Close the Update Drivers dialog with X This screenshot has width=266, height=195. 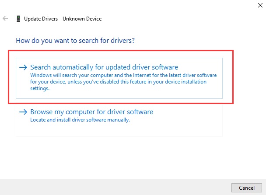pyautogui.click(x=260, y=5)
